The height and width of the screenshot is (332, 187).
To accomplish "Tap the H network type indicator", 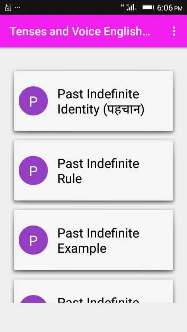I will [122, 6].
